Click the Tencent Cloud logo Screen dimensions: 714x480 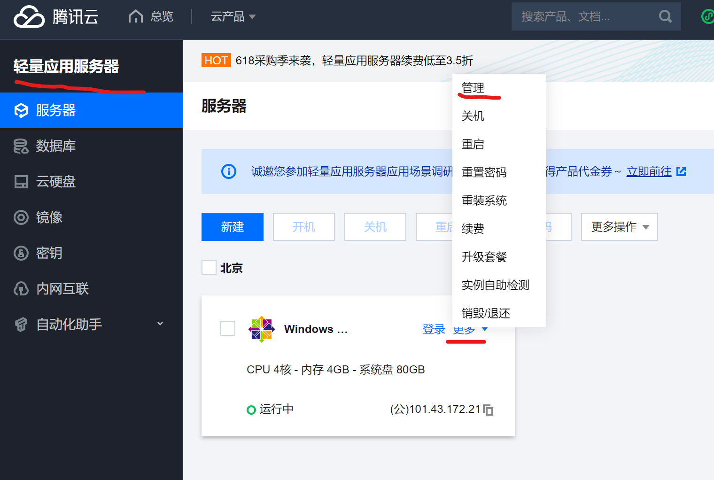tap(29, 17)
